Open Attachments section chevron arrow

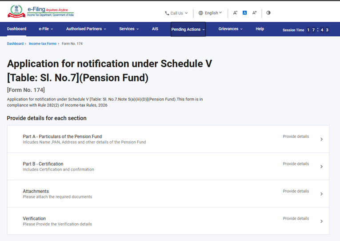pos(321,194)
